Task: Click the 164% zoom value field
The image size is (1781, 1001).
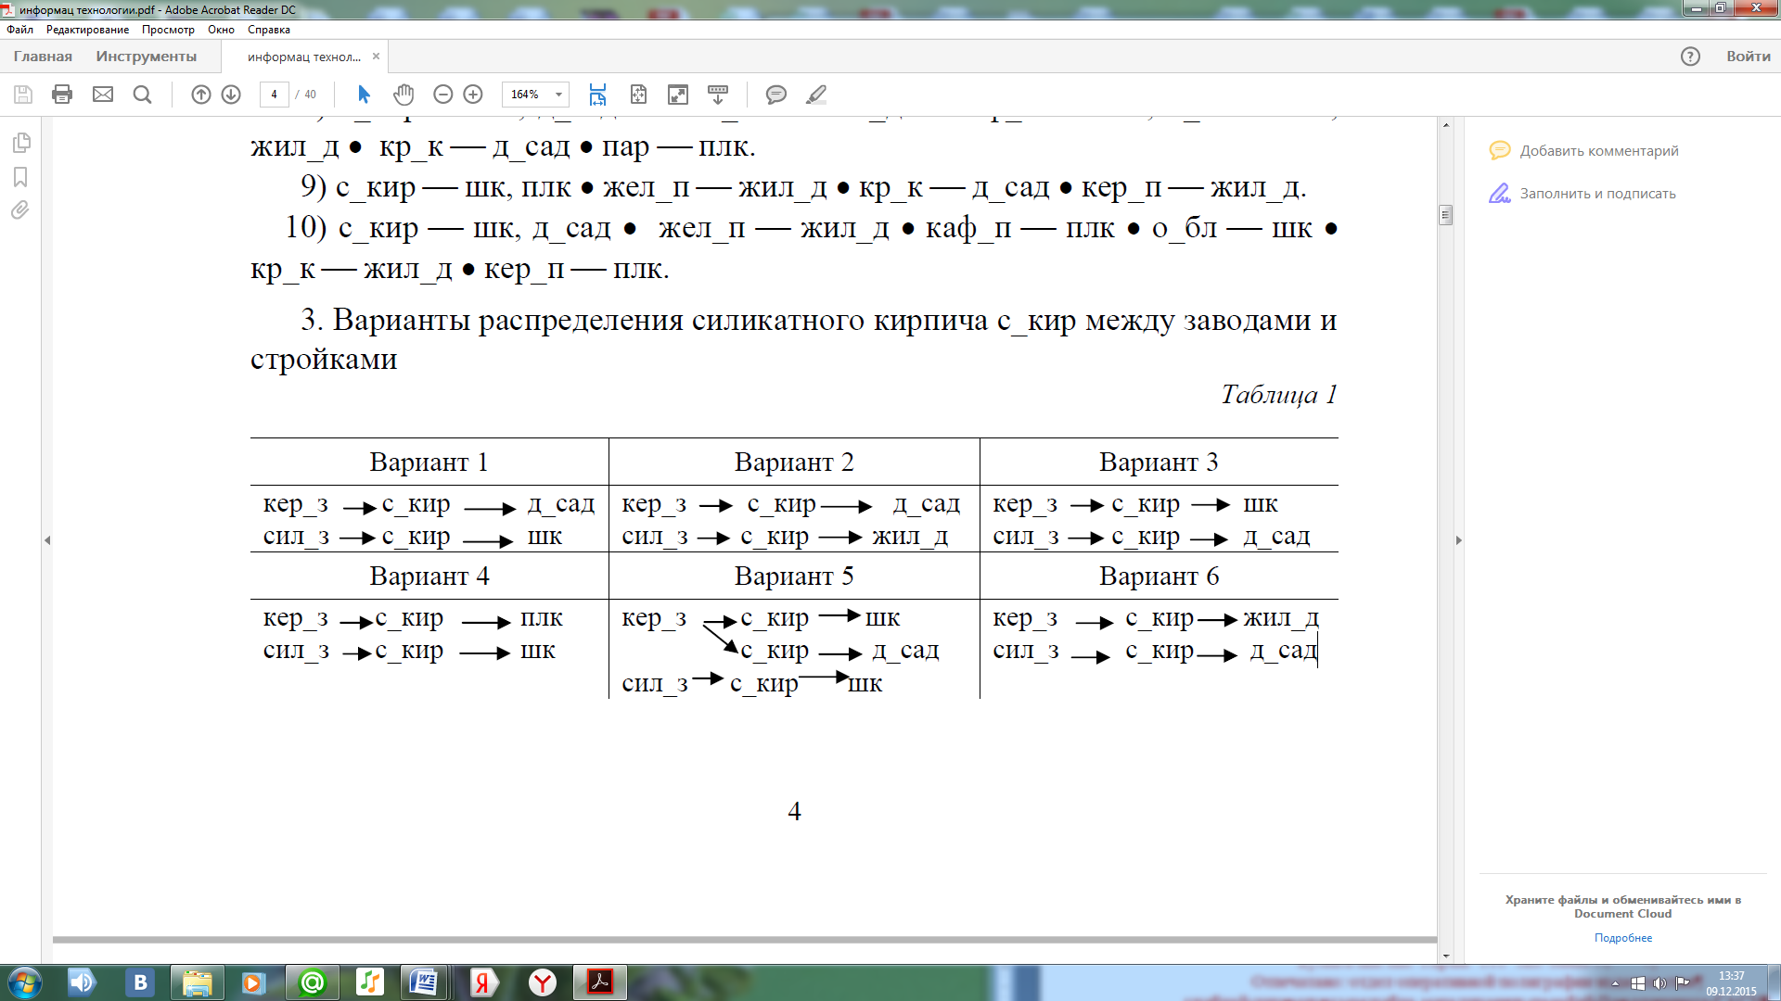Action: pyautogui.click(x=526, y=95)
